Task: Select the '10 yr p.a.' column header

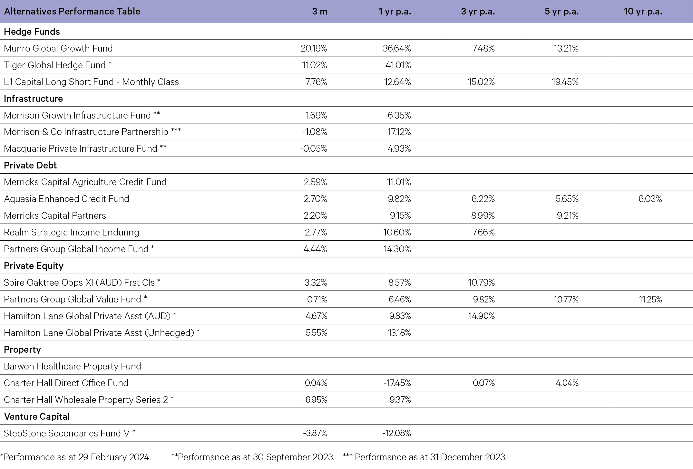Action: (643, 12)
